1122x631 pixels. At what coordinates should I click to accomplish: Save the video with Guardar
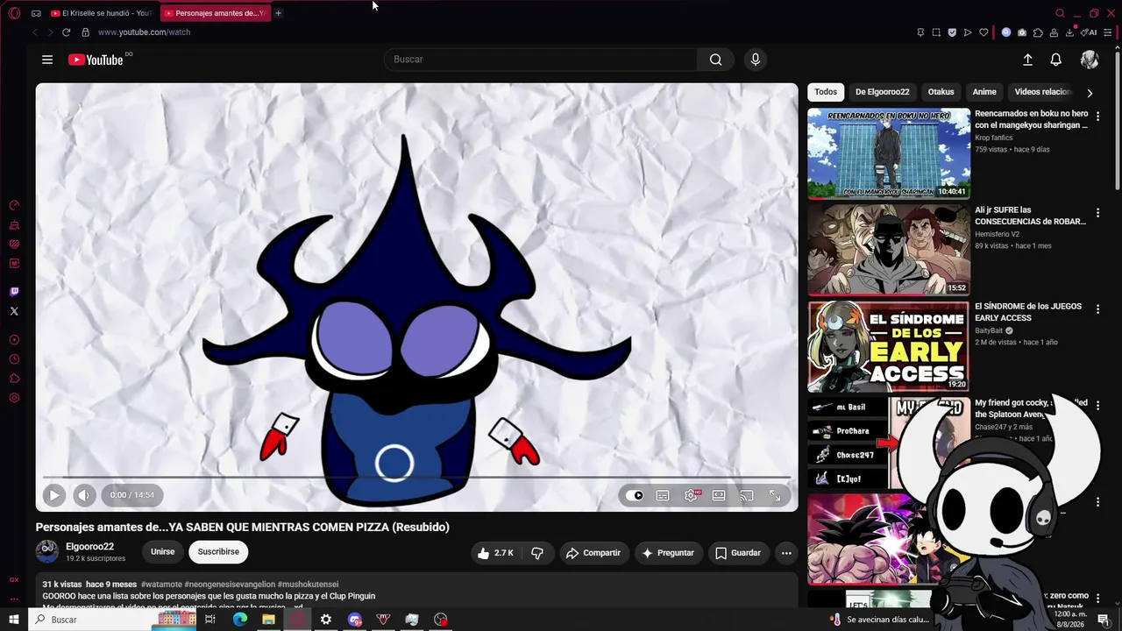click(737, 553)
